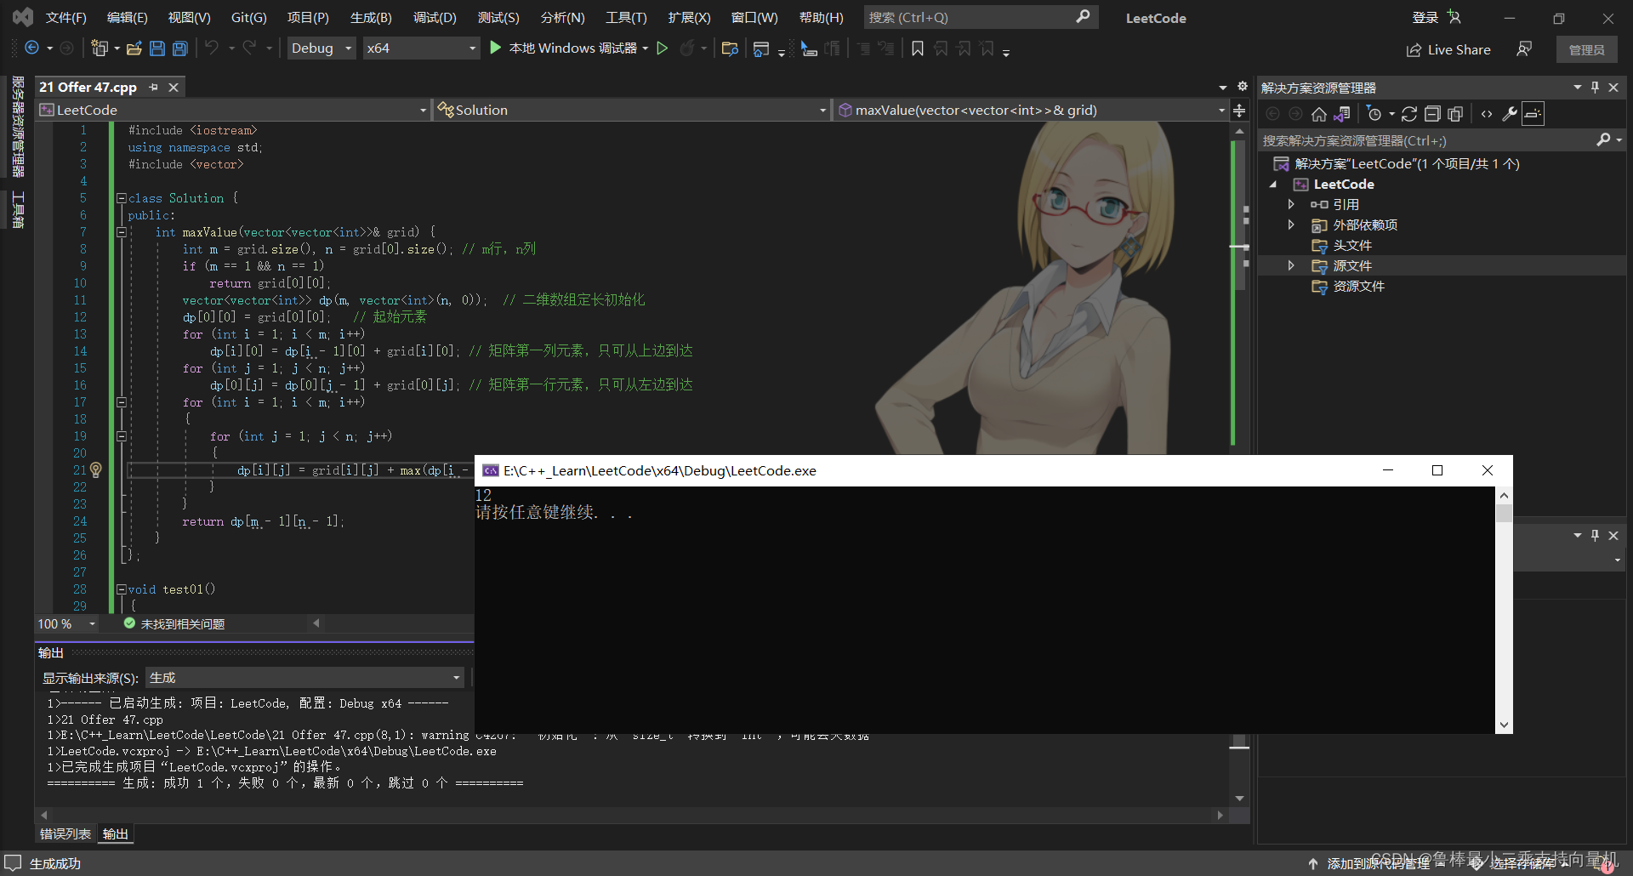This screenshot has height=876, width=1633.
Task: Toggle Show All Files icon
Action: pos(1455,114)
